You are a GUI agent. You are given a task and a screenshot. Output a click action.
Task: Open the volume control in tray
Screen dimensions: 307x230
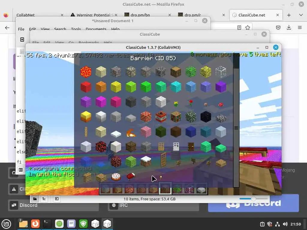pyautogui.click(x=285, y=224)
